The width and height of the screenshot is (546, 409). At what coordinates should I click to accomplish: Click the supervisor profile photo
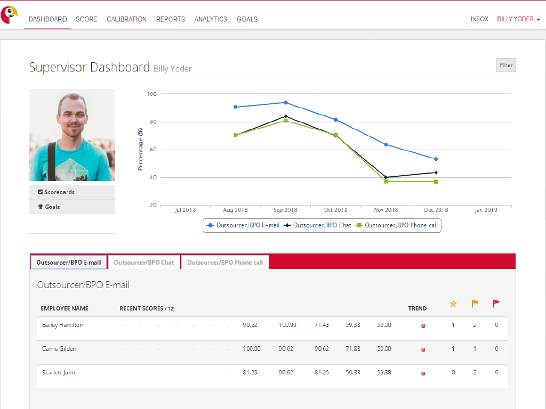pos(72,135)
